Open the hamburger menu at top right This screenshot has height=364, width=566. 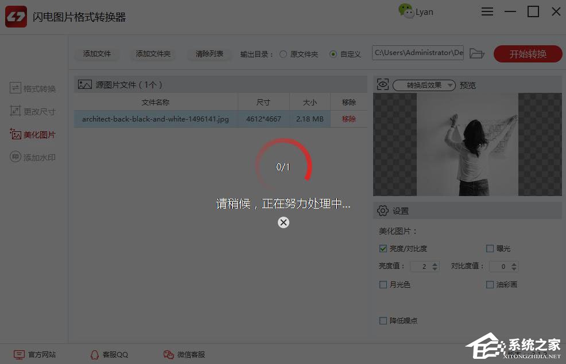[487, 11]
